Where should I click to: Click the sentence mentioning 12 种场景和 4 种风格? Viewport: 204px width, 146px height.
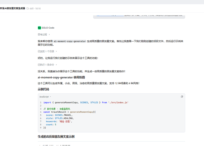click(x=88, y=83)
